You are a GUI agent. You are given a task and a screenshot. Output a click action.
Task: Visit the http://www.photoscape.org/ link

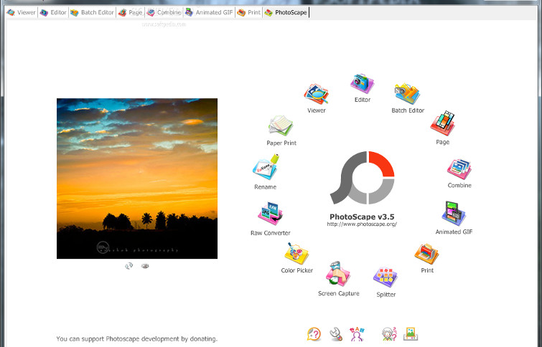(x=362, y=224)
